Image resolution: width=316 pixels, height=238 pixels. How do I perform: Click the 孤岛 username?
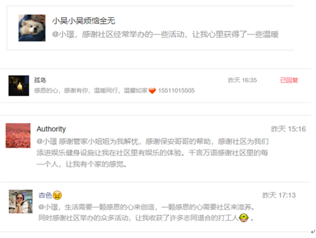pos(40,80)
